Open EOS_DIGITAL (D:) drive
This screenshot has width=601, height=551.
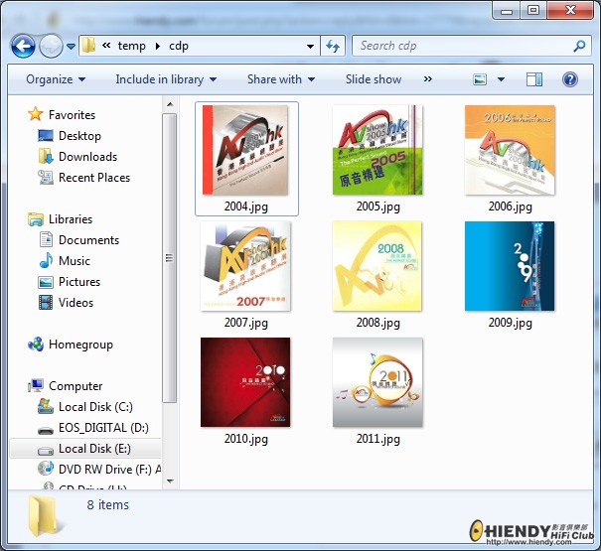click(103, 428)
